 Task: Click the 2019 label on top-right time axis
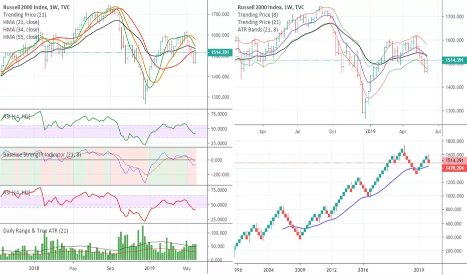[x=370, y=131]
